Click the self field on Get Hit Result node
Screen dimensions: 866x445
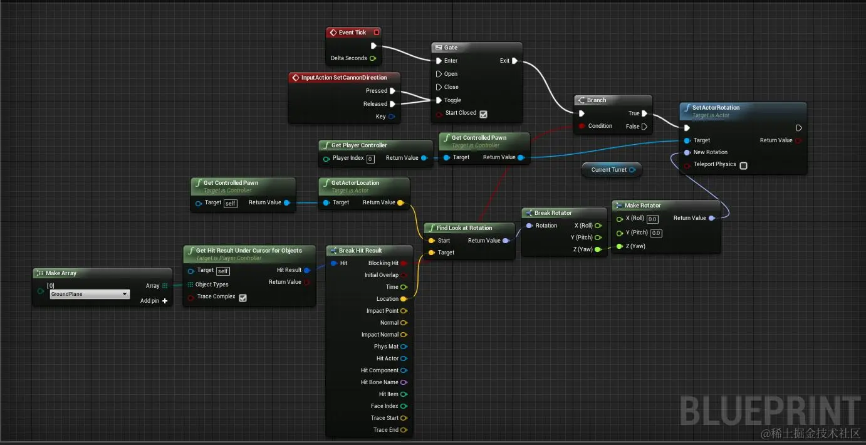223,271
